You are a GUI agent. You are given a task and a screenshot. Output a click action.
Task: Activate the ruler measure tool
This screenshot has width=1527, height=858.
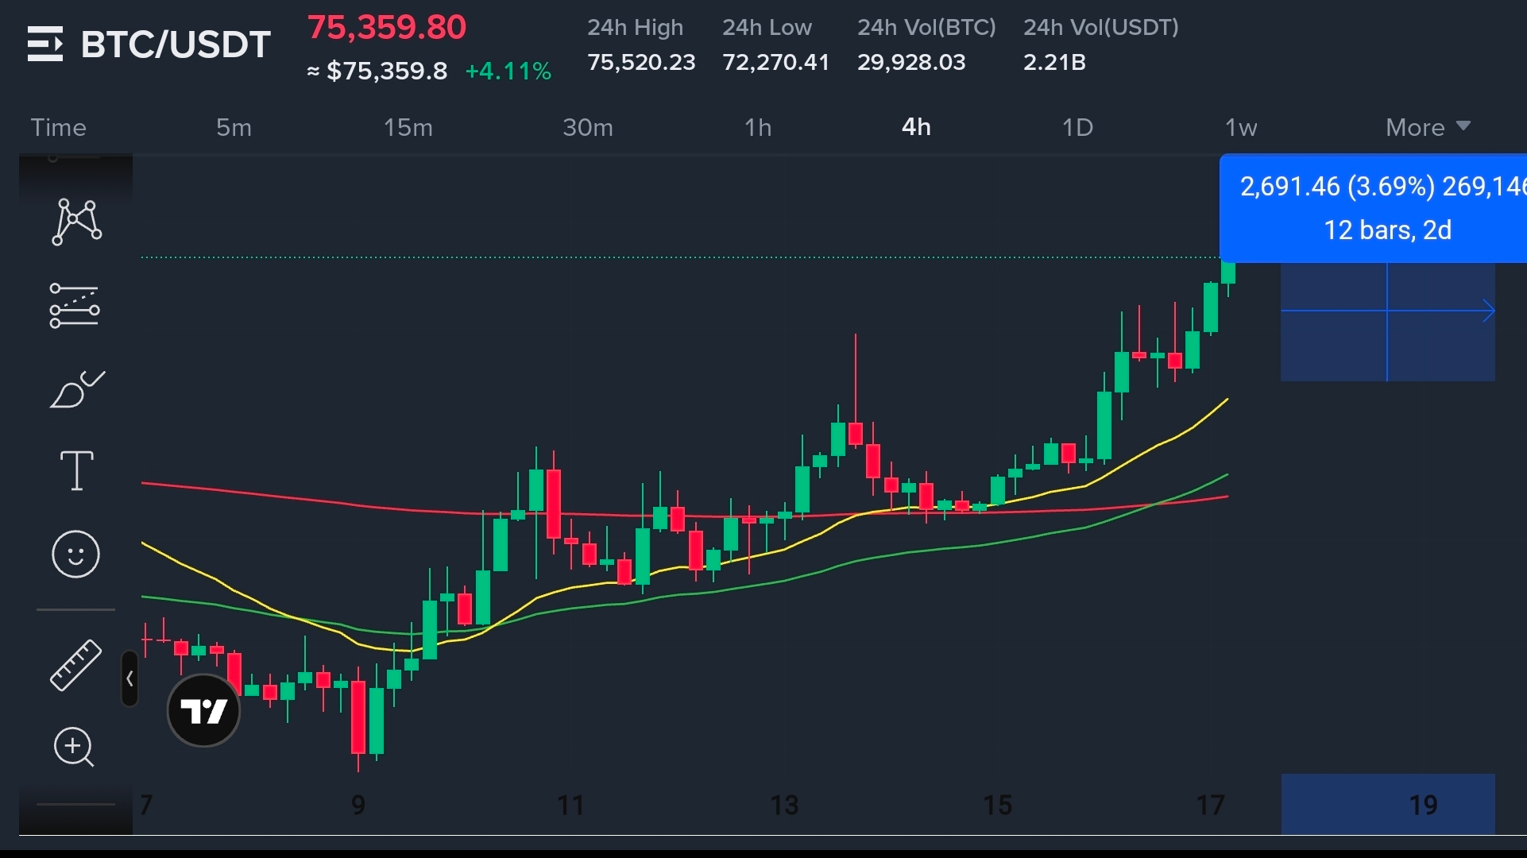pos(75,665)
